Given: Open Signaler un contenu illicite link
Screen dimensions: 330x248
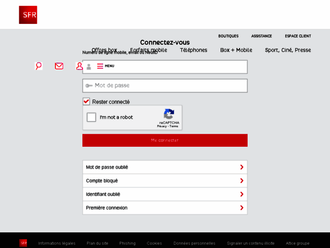Looking at the screenshot, I should pos(251,243).
